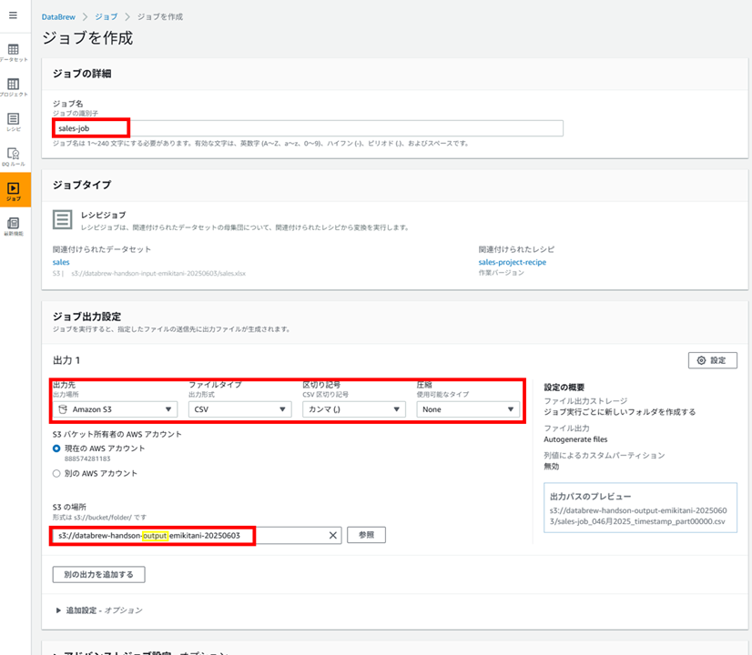Click the ジョブ breadcrumb link
The width and height of the screenshot is (752, 655).
106,16
